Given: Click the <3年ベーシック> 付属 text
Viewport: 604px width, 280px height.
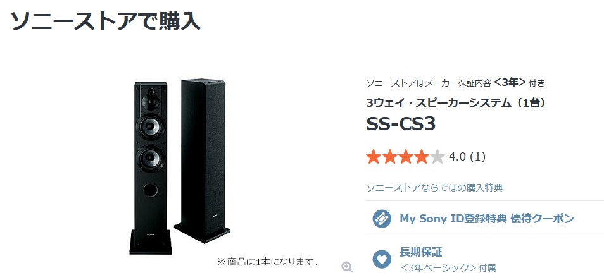Looking at the screenshot, I should pos(448,268).
